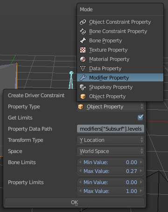Click Property Limits Max Value 1.00 field

point(111,191)
